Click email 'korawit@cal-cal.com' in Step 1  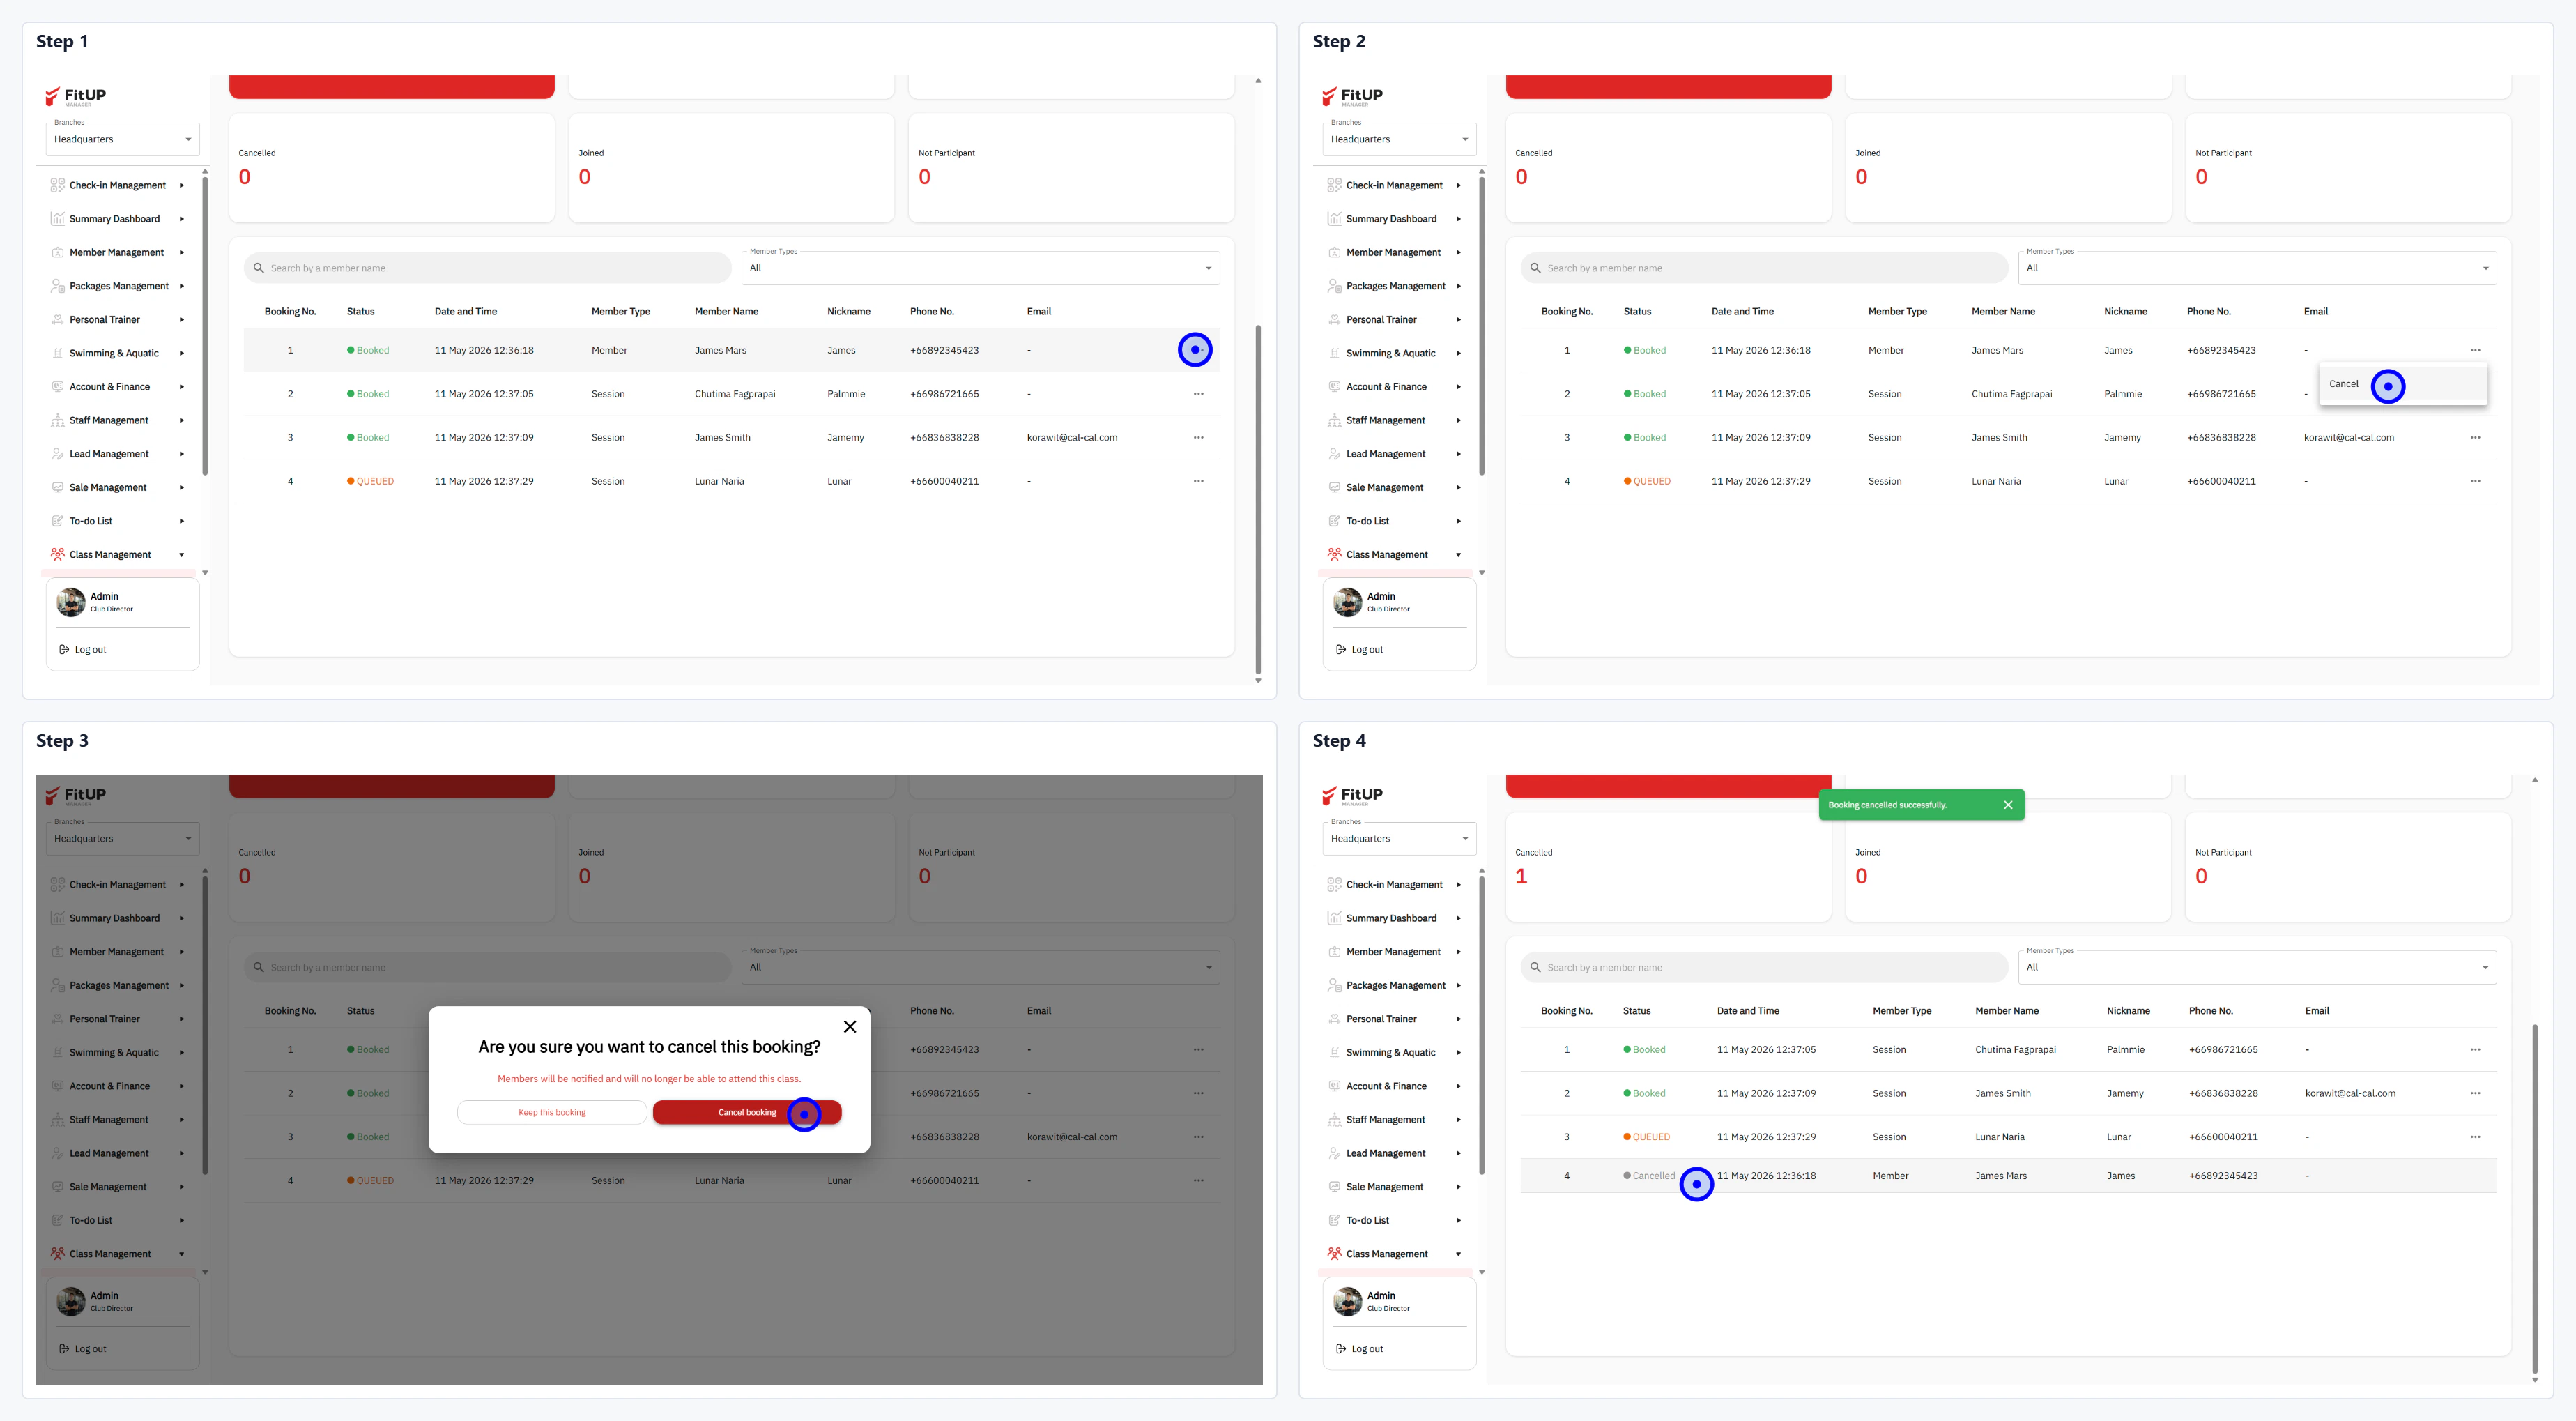point(1072,437)
